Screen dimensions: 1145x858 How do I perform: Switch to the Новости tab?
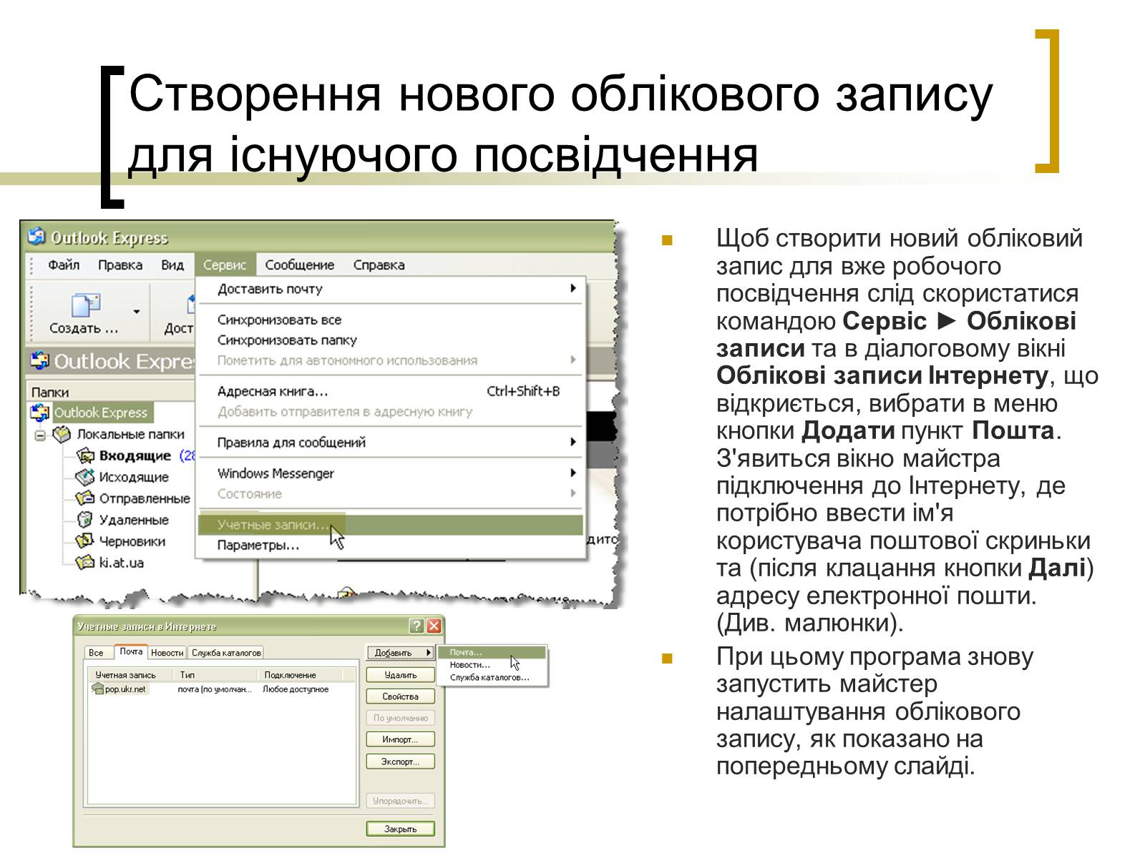tap(167, 653)
